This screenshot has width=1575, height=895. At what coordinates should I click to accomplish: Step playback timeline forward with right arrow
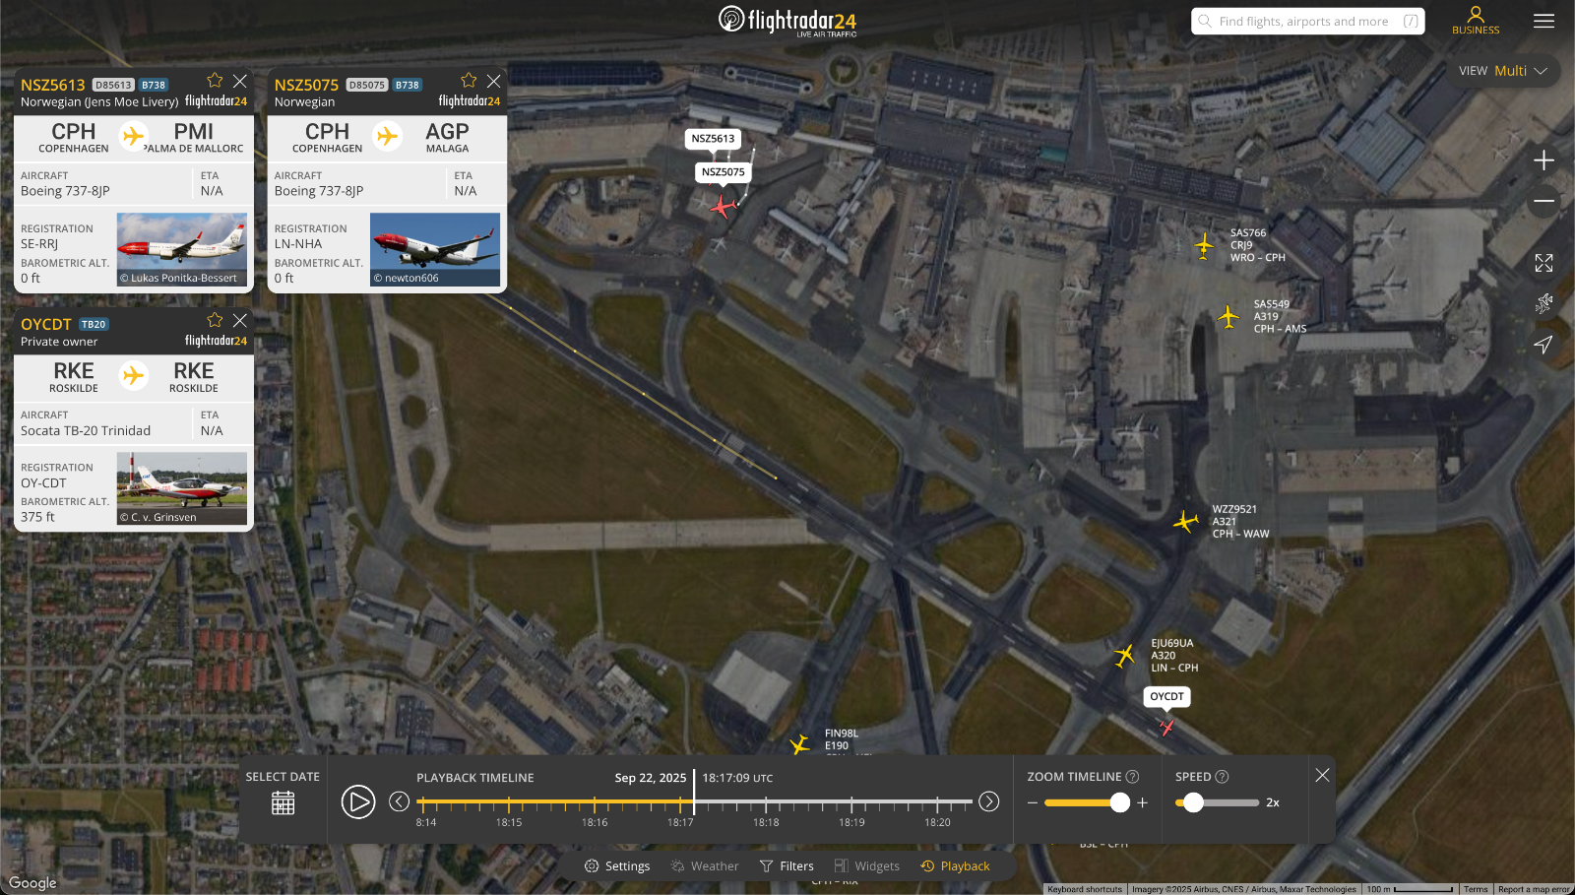point(989,801)
